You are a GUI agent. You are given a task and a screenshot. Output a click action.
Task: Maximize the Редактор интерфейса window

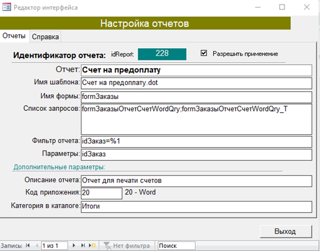(x=282, y=8)
